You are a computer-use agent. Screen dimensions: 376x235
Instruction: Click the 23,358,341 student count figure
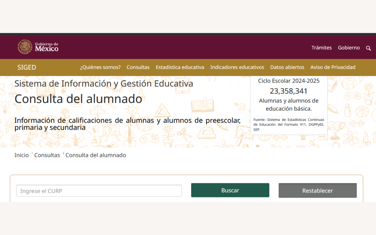288,91
